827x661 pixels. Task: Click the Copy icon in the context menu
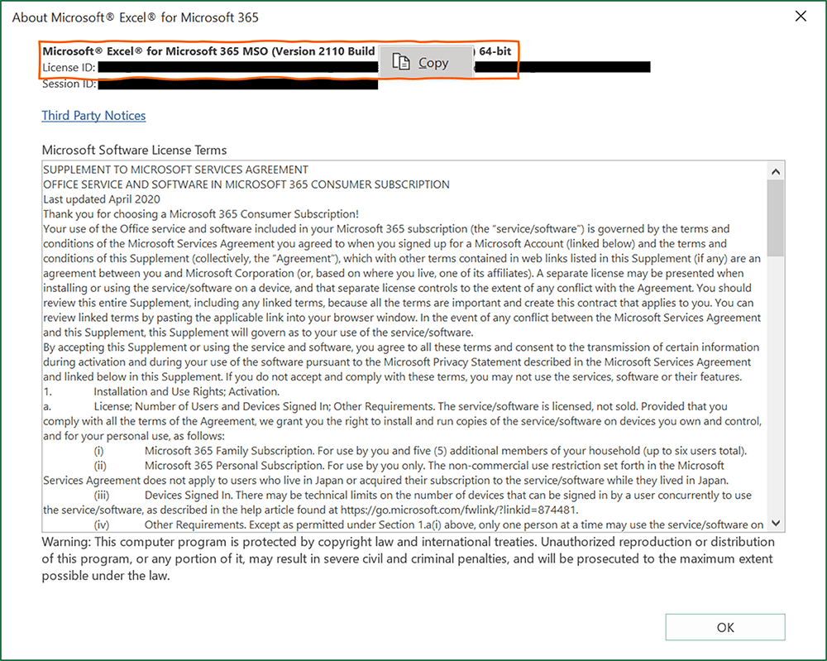coord(401,62)
